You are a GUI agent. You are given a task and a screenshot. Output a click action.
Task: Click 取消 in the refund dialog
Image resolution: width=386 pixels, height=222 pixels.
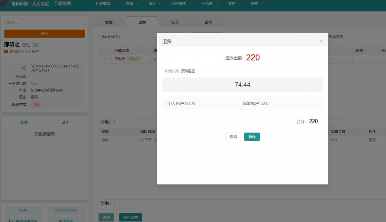233,137
